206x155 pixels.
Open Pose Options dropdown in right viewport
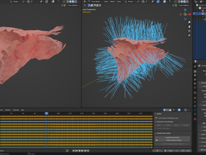pos(185,5)
